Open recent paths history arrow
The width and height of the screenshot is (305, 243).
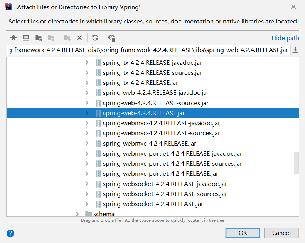coord(295,50)
